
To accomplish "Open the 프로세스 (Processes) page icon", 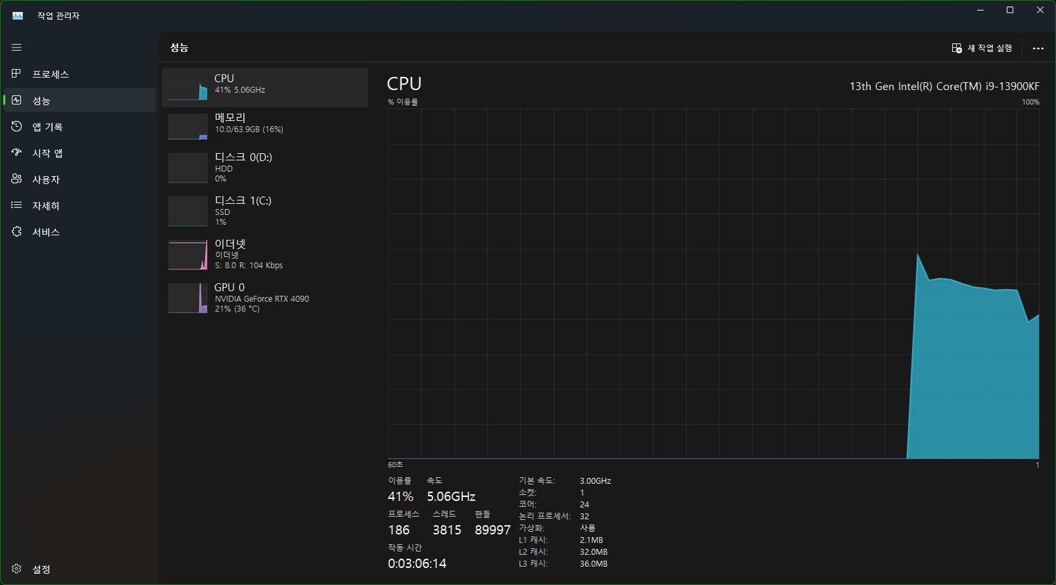I will [x=16, y=74].
